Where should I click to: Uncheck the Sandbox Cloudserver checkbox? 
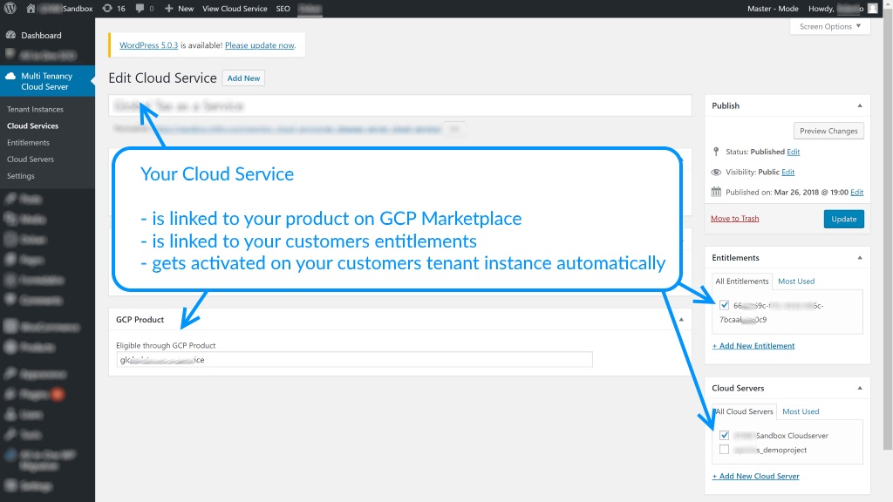click(724, 436)
